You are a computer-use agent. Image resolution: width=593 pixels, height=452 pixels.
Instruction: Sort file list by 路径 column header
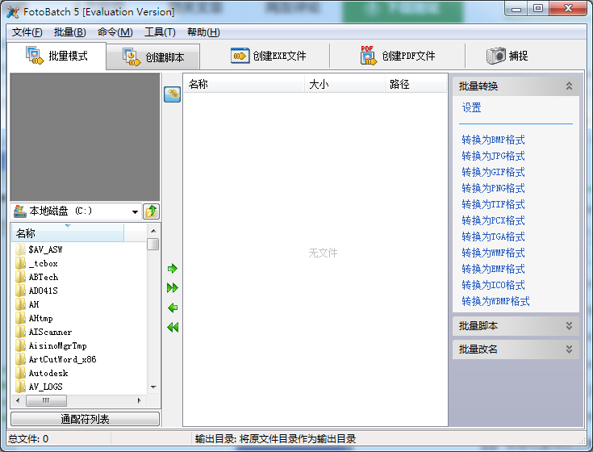point(416,84)
